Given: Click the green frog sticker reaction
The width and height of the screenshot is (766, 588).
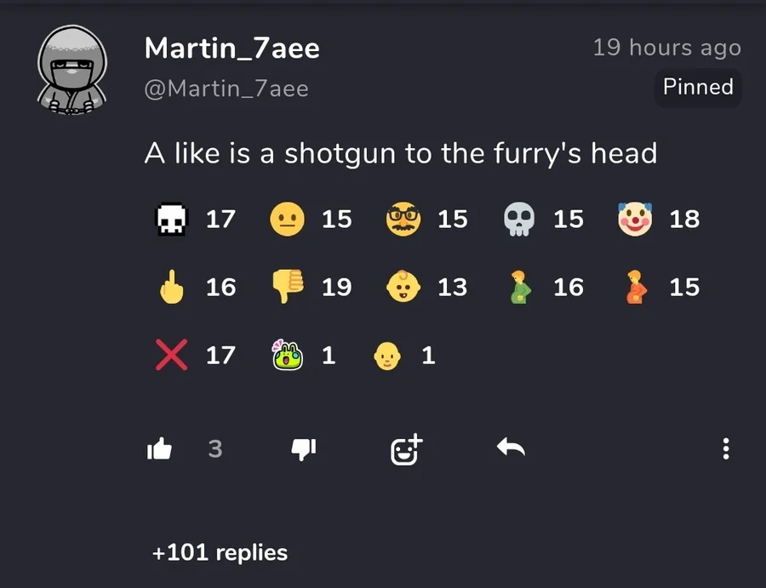Looking at the screenshot, I should tap(304, 355).
